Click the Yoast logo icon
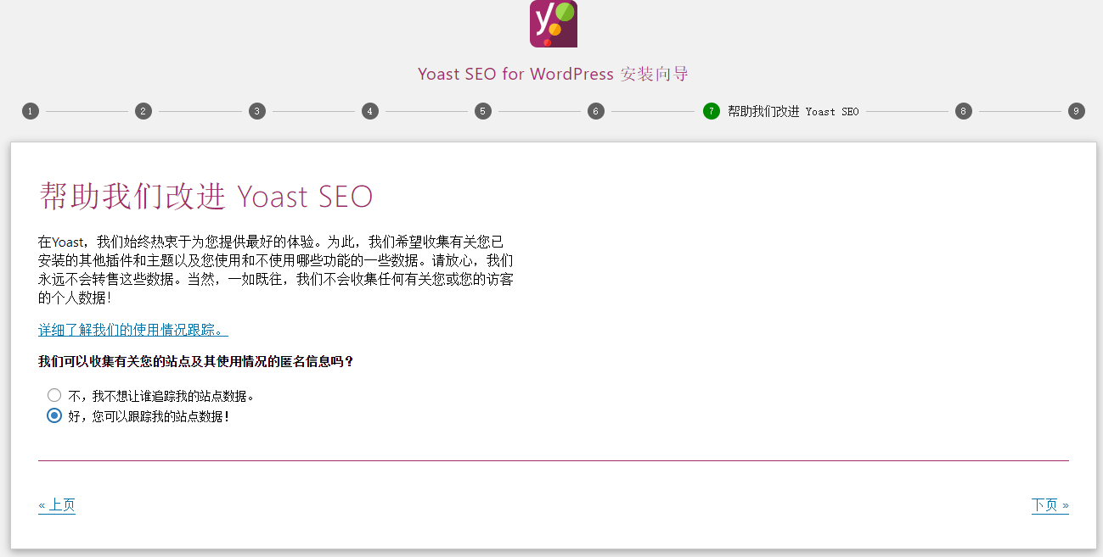 pyautogui.click(x=554, y=24)
